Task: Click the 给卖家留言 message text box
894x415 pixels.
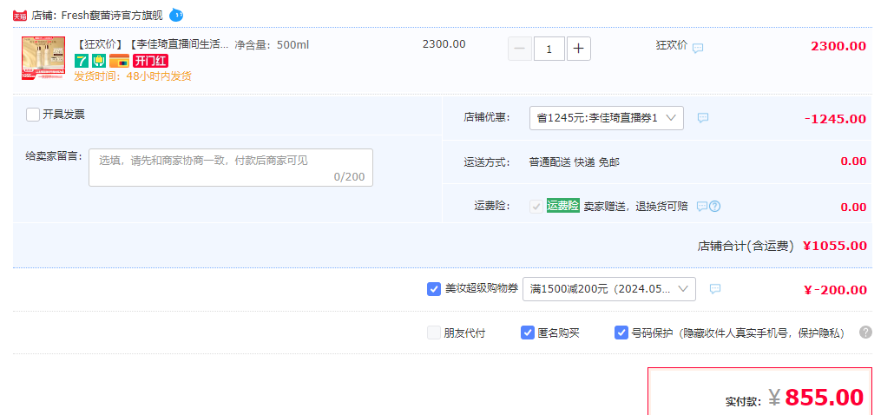Action: tap(231, 168)
